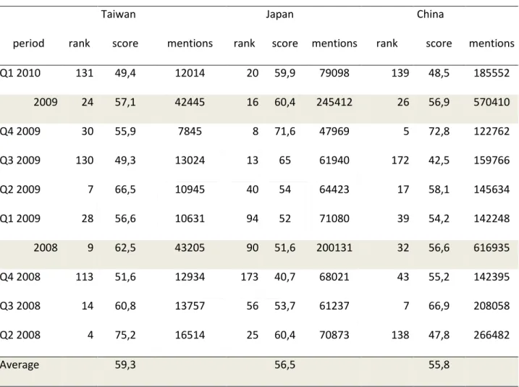Click Japan mentions value 64423
519x387 pixels.
click(334, 190)
